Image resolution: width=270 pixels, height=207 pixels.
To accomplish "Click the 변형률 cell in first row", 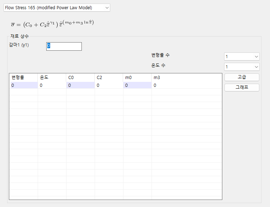I will pos(24,85).
